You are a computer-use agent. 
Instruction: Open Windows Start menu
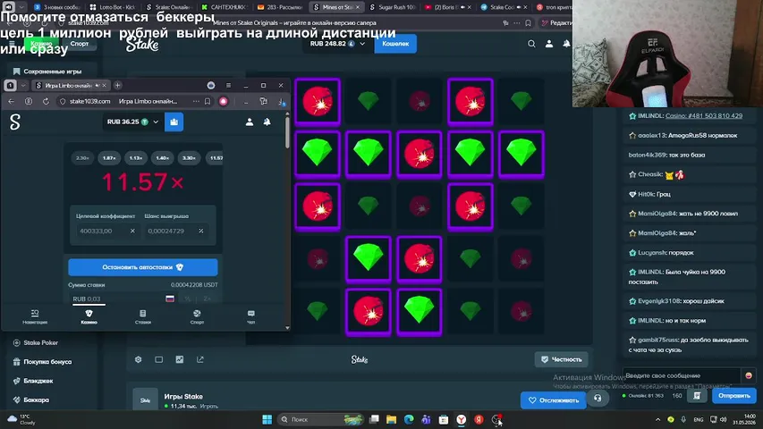click(x=267, y=419)
